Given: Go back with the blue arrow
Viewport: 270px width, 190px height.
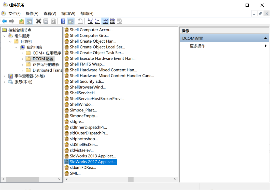Looking at the screenshot, I should [x=5, y=21].
